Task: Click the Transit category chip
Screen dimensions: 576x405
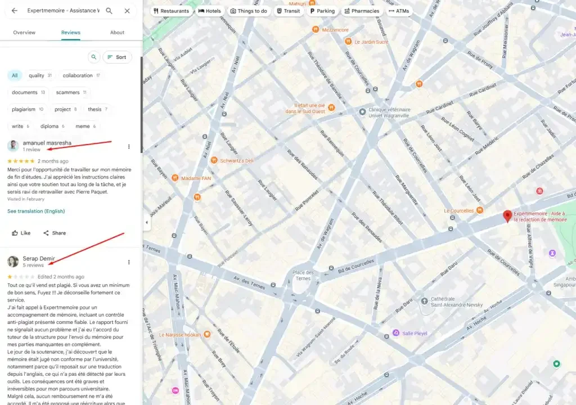Action: (x=289, y=11)
